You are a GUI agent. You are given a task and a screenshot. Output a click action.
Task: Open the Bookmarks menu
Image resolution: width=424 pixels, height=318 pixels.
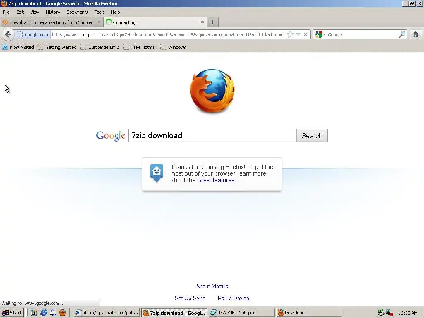(77, 12)
